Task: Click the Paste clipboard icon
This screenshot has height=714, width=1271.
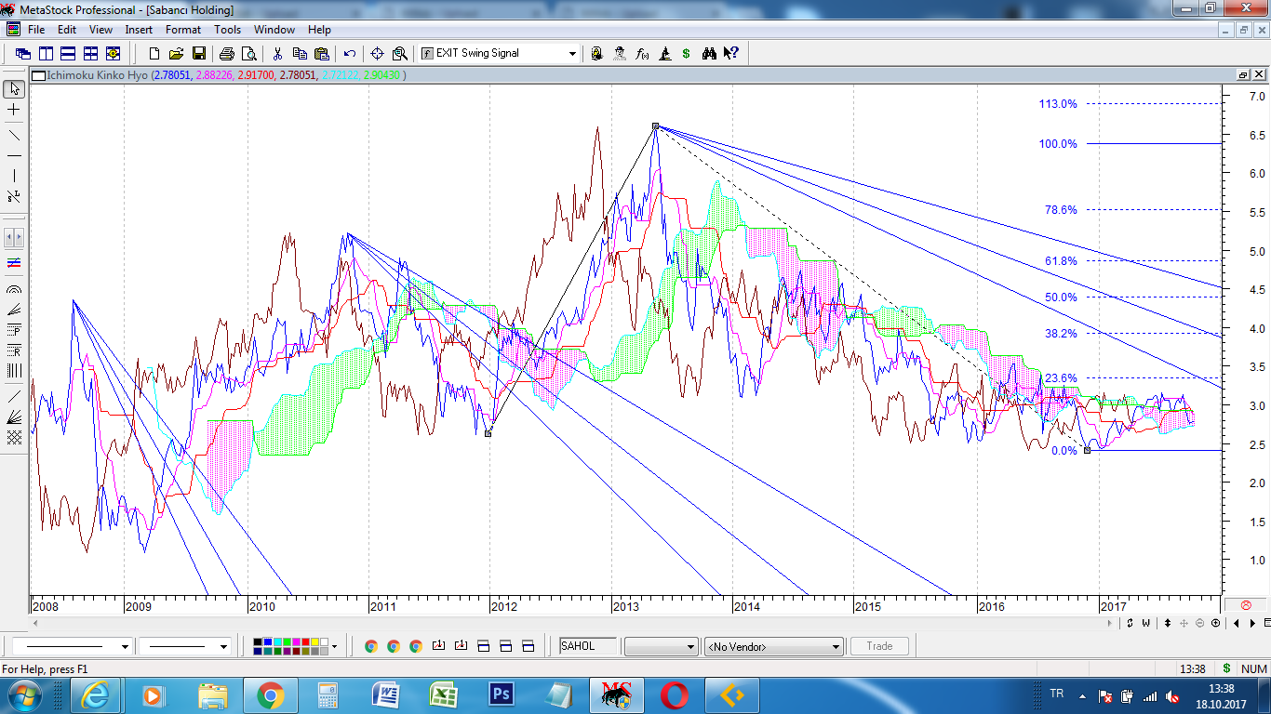Action: click(322, 54)
